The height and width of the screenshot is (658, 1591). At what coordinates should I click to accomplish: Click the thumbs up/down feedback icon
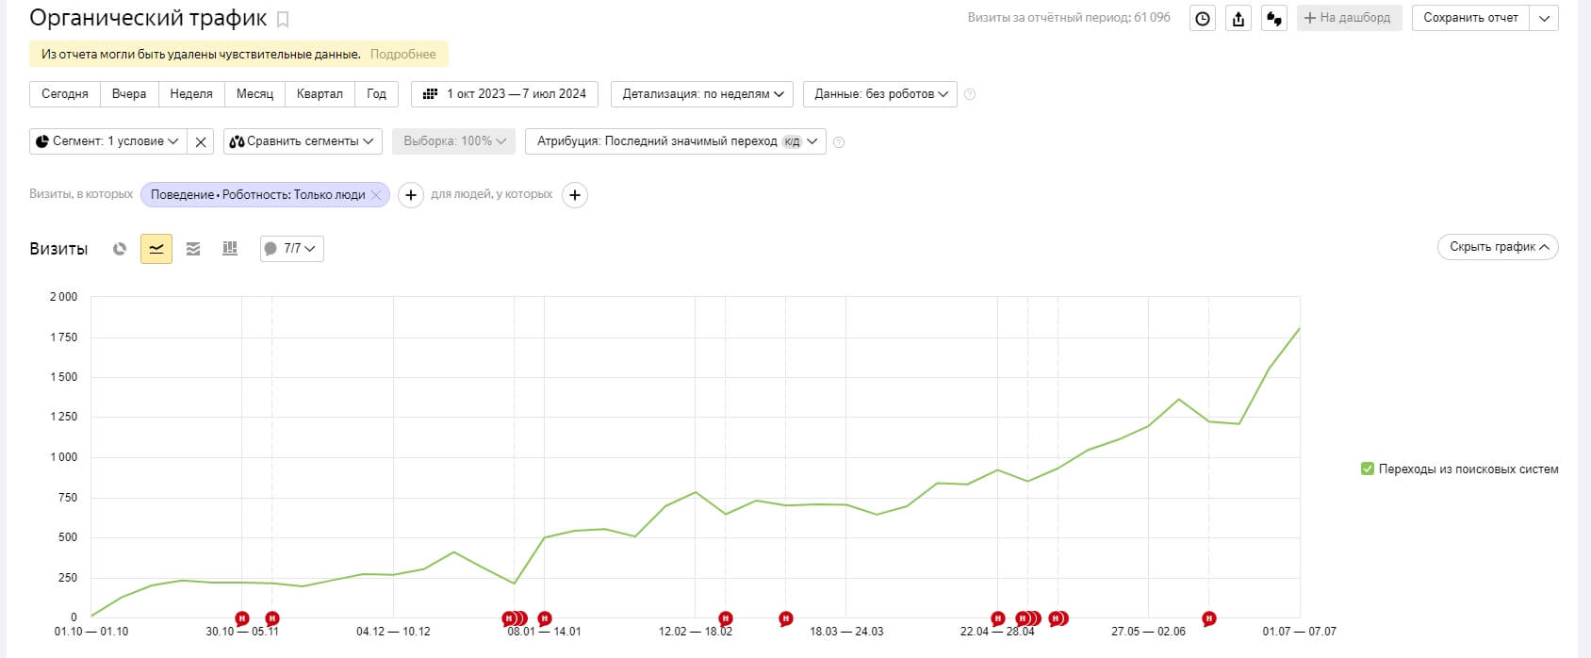pos(1274,18)
